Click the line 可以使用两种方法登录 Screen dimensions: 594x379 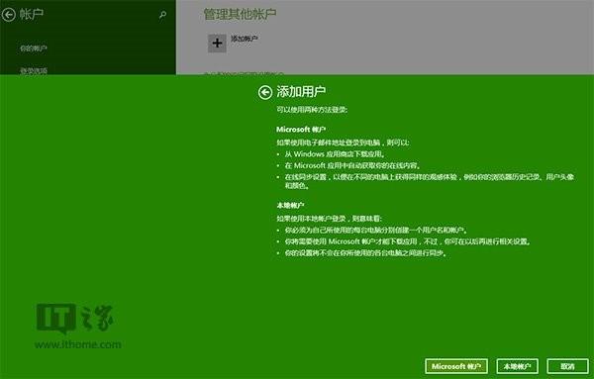pyautogui.click(x=312, y=110)
